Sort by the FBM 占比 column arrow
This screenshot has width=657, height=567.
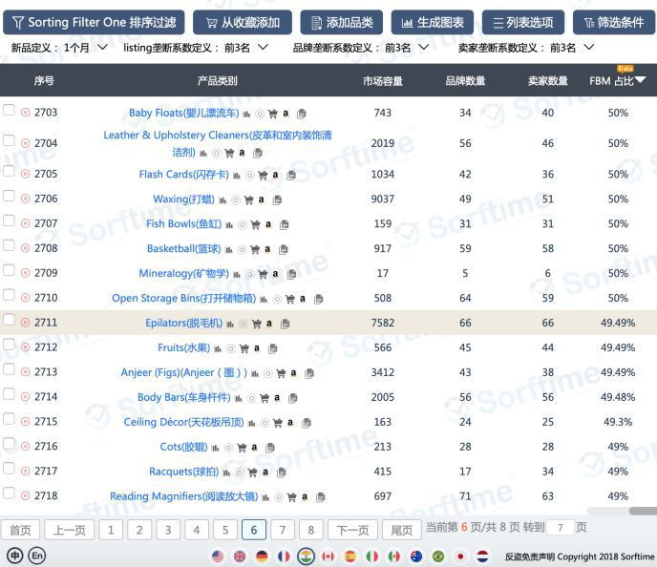coord(640,79)
